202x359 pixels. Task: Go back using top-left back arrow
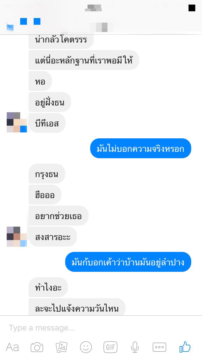click(10, 24)
